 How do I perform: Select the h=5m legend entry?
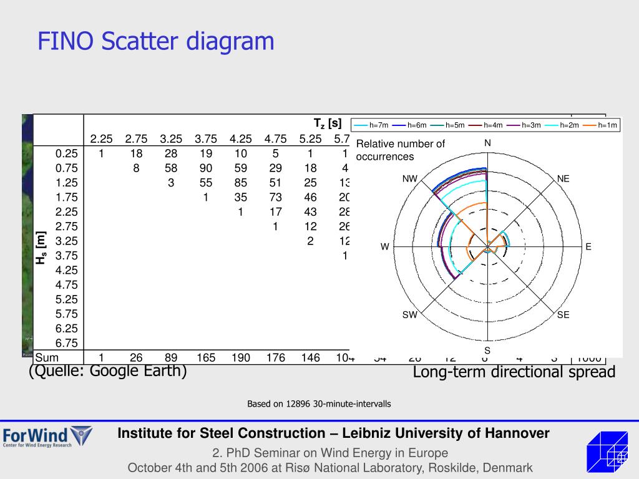[447, 125]
